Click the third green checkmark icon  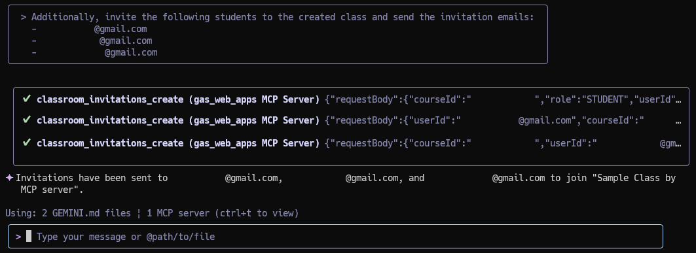coord(27,143)
